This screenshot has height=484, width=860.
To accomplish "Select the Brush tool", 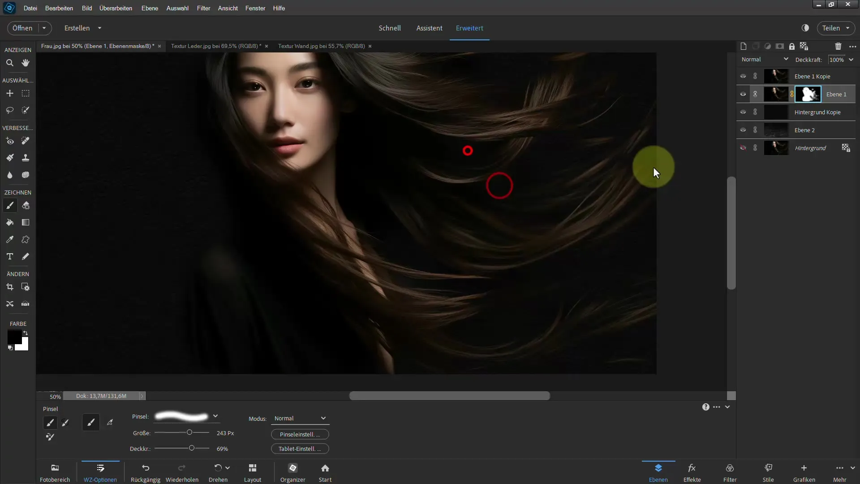I will click(x=9, y=206).
